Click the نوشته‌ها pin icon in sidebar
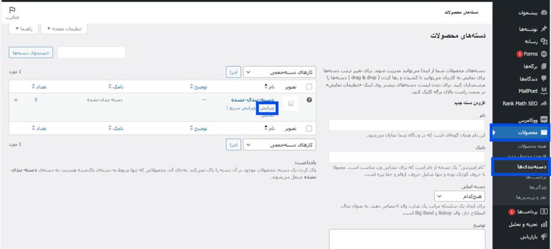The image size is (551, 249). tap(544, 29)
